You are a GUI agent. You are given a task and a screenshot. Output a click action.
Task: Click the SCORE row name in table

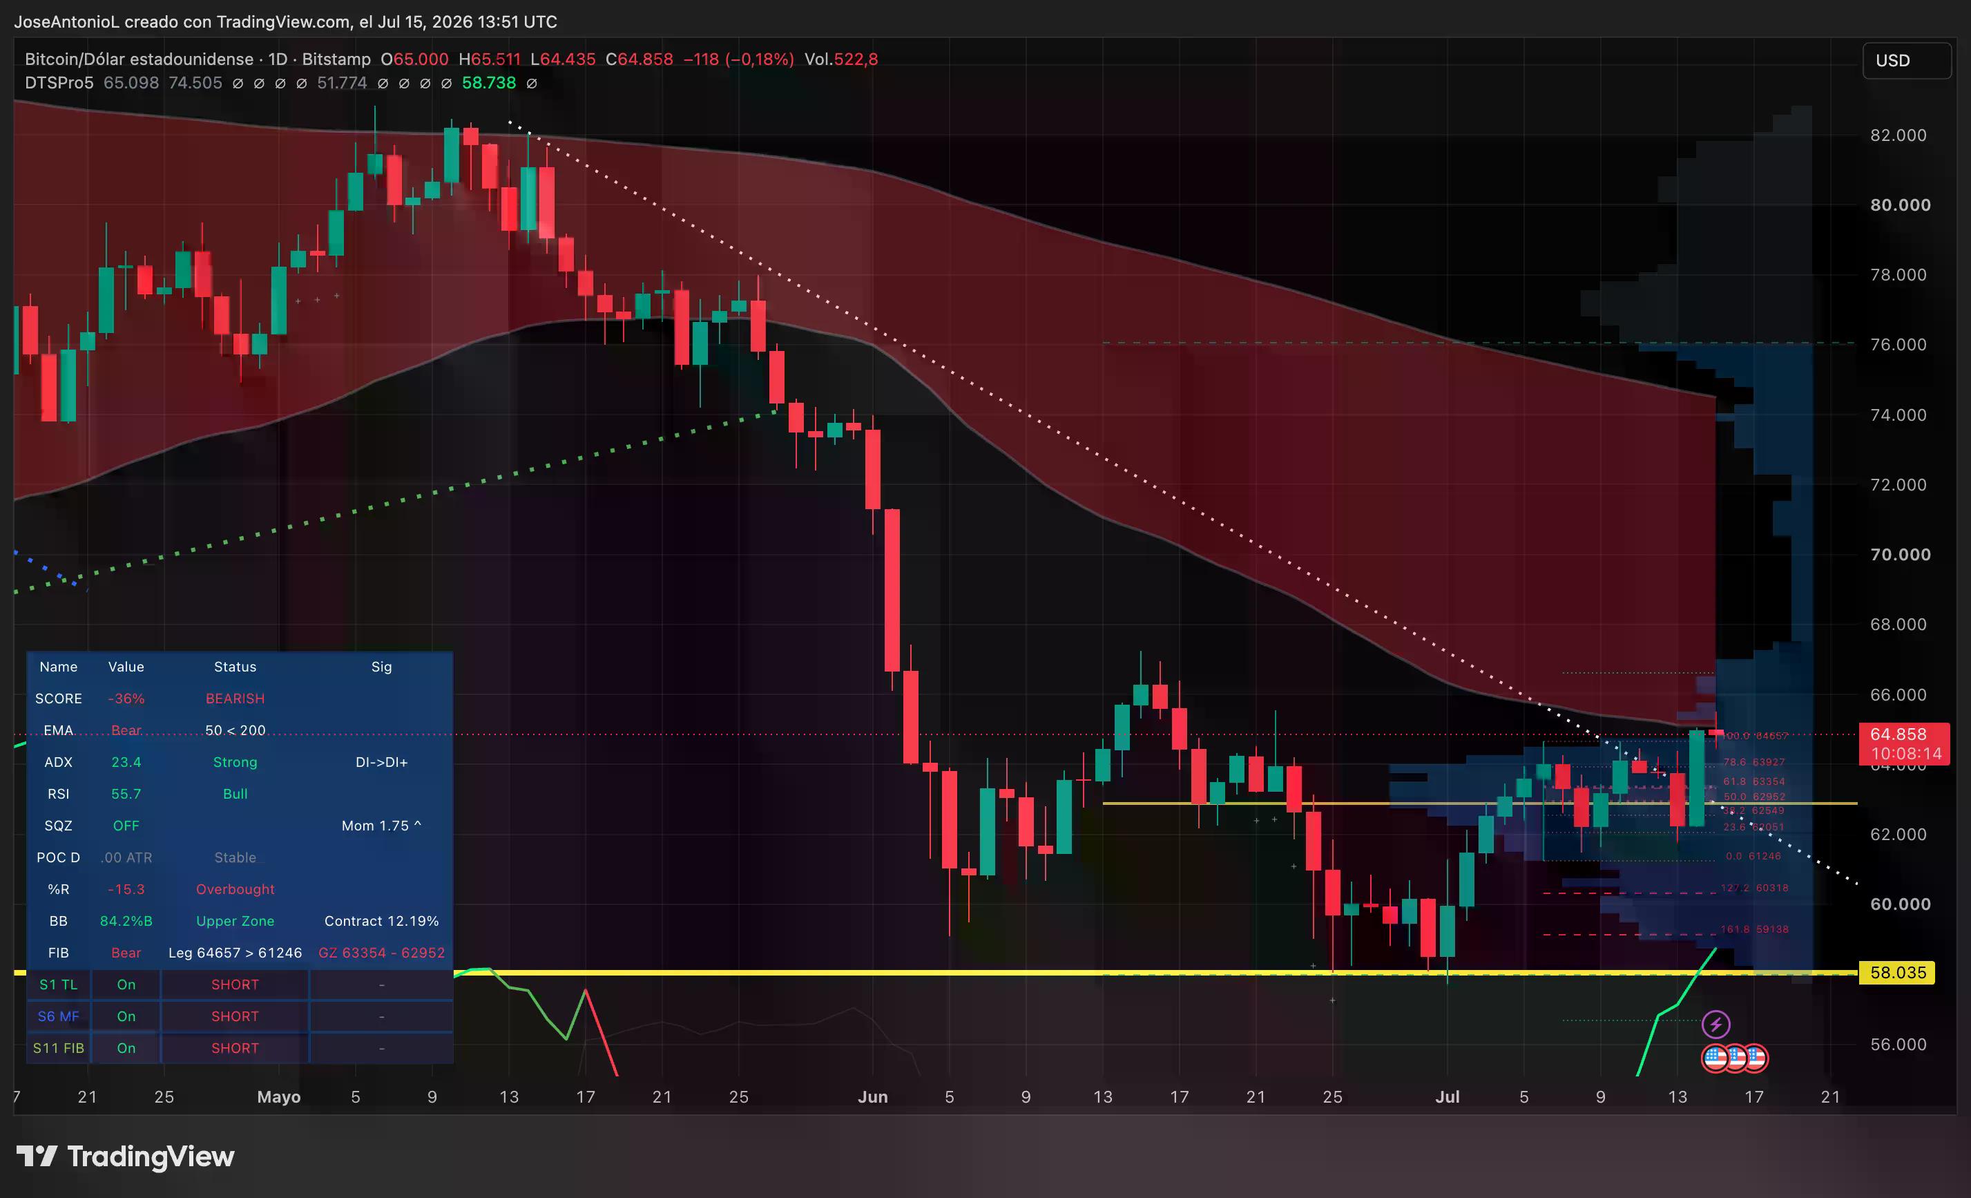point(59,698)
